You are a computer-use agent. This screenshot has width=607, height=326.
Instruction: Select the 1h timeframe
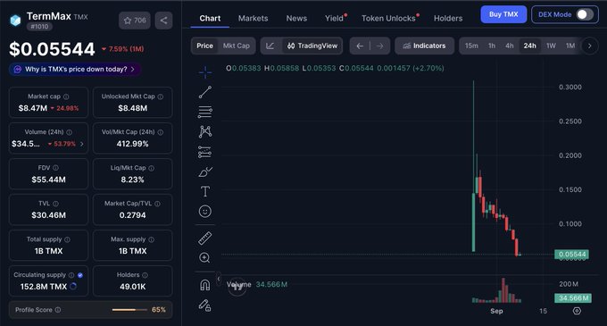tap(492, 46)
